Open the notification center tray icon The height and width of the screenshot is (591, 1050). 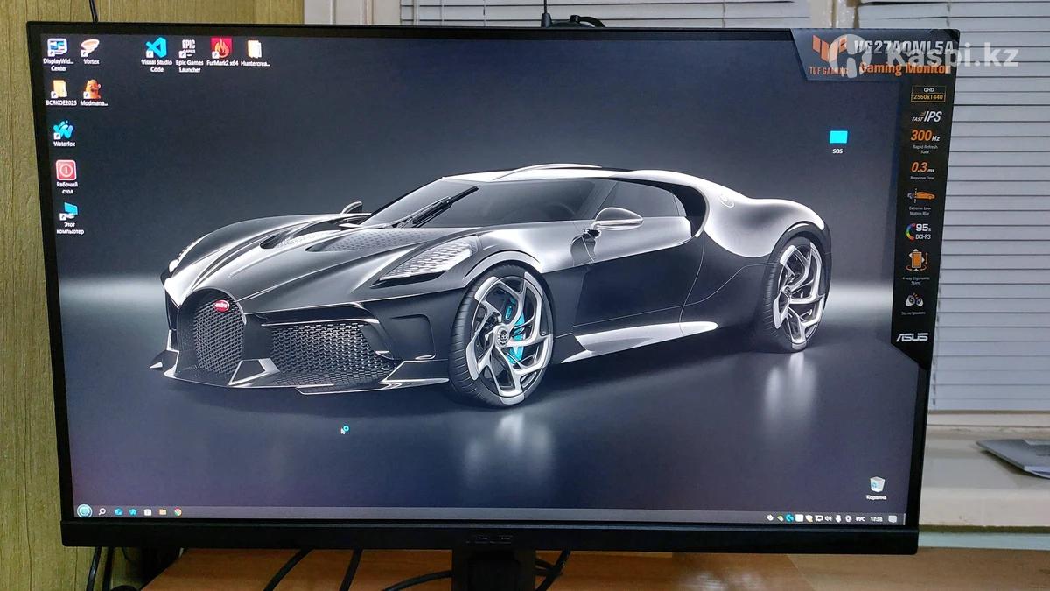(x=892, y=518)
